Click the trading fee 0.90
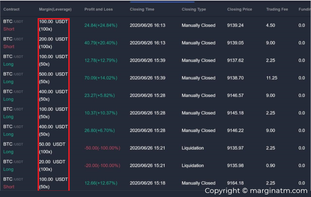 [x=271, y=165]
